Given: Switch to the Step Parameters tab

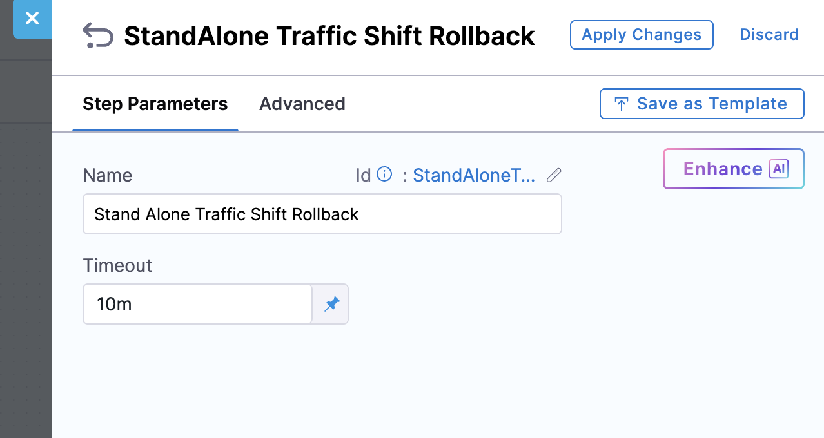Looking at the screenshot, I should tap(155, 104).
